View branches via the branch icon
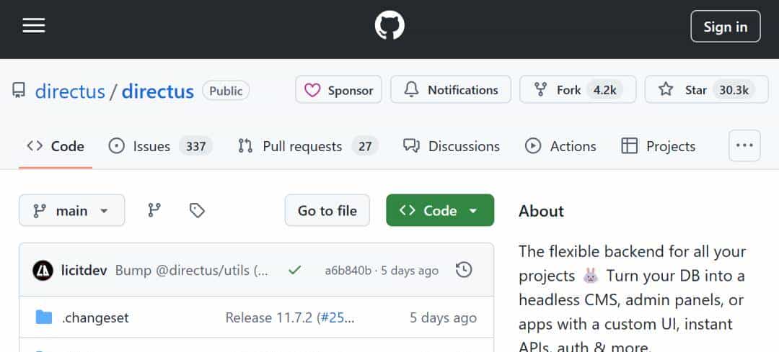This screenshot has height=352, width=779. coord(154,210)
